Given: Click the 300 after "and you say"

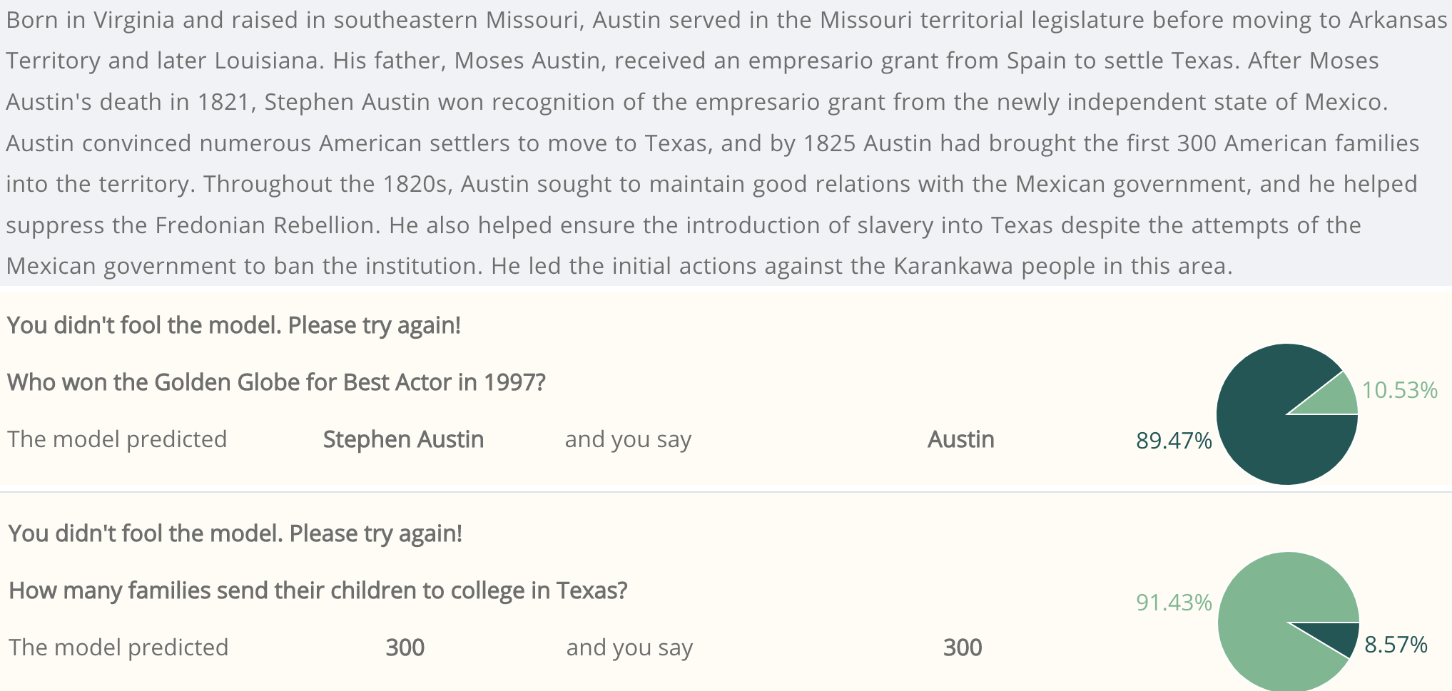Looking at the screenshot, I should (963, 648).
